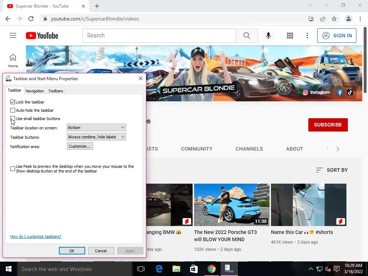Launch Edge from the taskbar
This screenshot has width=368, height=276.
pyautogui.click(x=159, y=269)
